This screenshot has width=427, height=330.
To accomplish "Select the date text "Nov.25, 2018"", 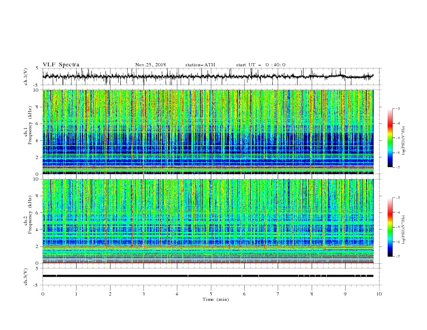I will (x=150, y=65).
